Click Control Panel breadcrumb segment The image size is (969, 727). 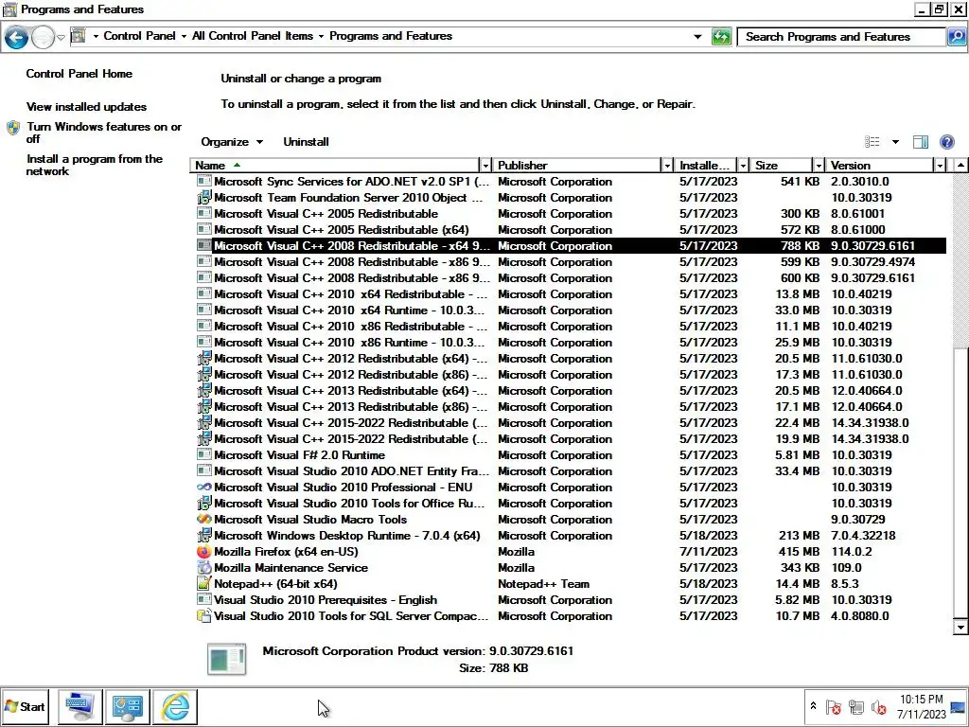click(140, 36)
